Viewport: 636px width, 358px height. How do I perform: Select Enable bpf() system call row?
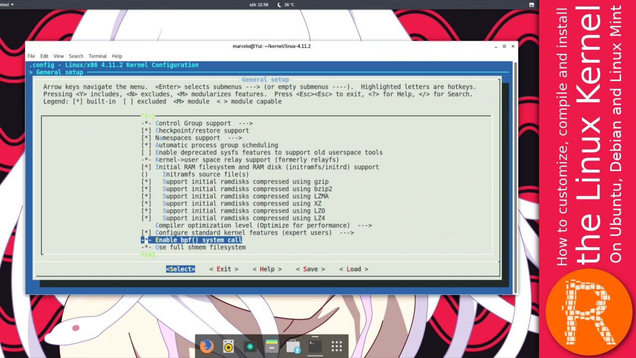[x=191, y=240]
